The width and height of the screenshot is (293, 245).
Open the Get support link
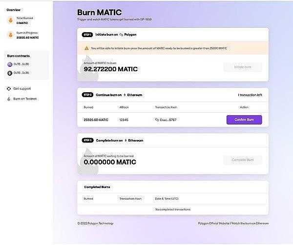(x=21, y=89)
